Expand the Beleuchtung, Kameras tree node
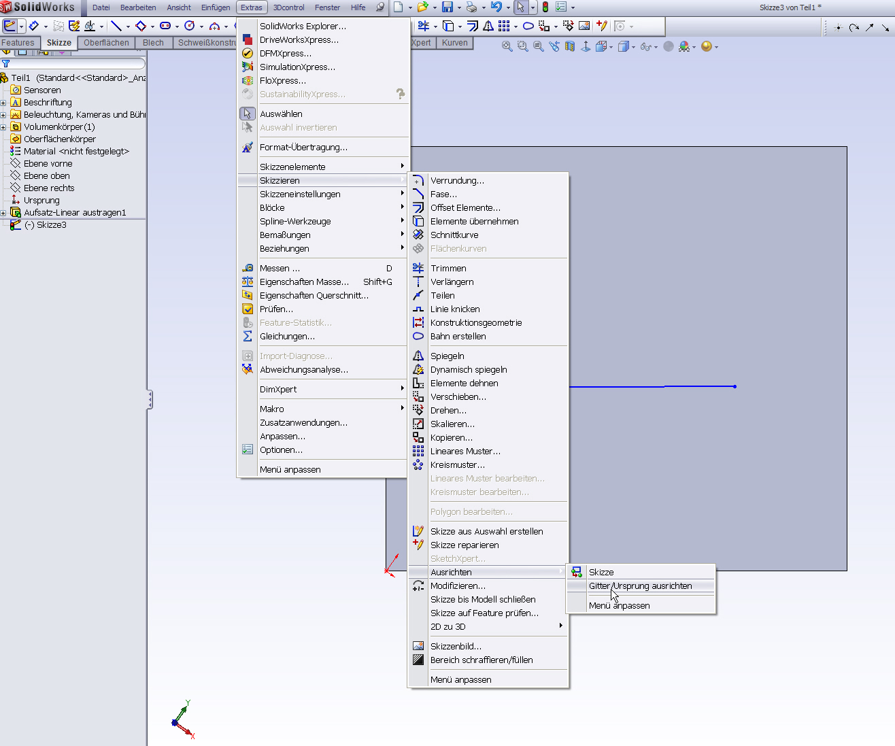 [x=3, y=115]
